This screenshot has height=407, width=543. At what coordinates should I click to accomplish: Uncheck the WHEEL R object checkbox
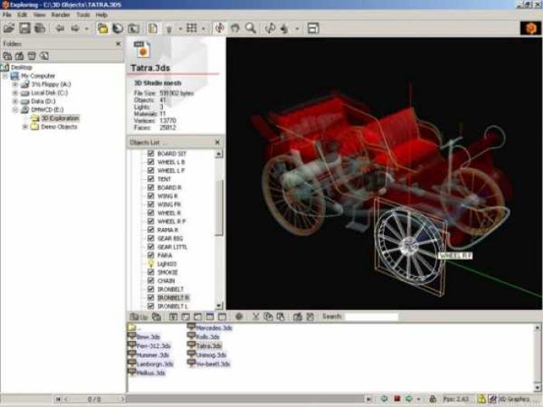pyautogui.click(x=150, y=213)
